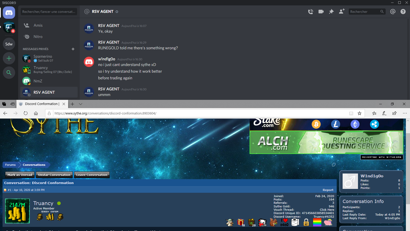Open Truancy's 2147M avatar

[17, 211]
